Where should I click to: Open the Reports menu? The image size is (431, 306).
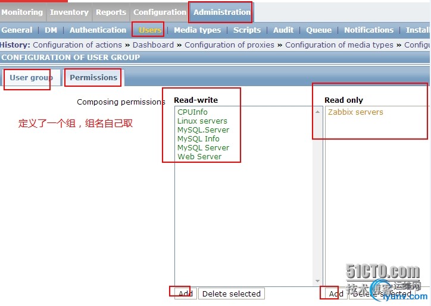click(x=111, y=12)
